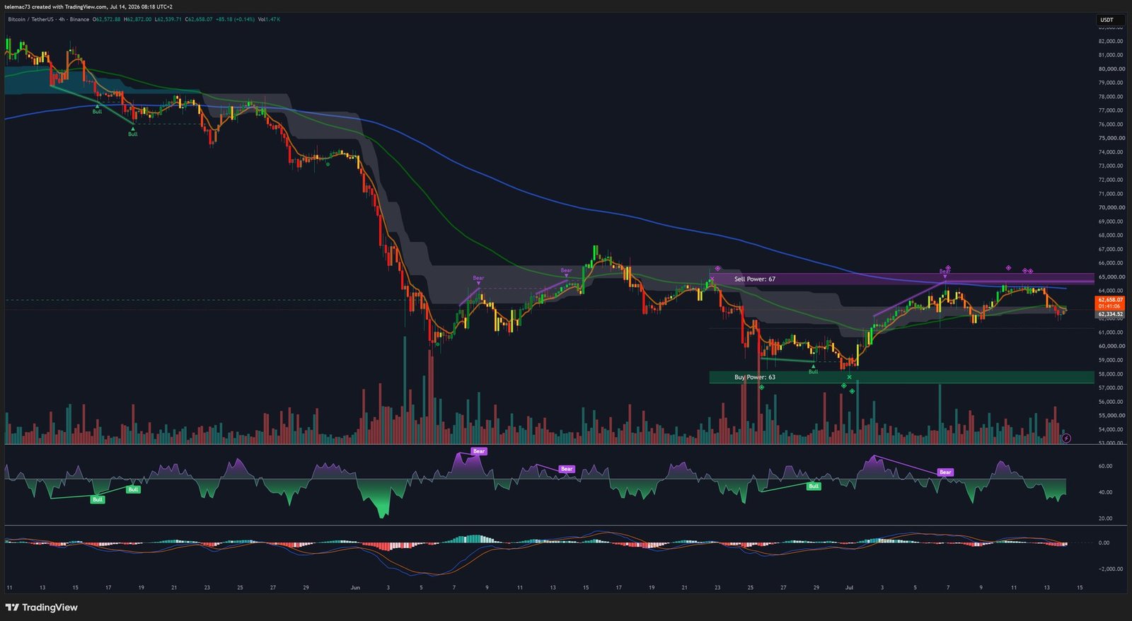The height and width of the screenshot is (621, 1132).
Task: Click the low value L62,539.71
Action: (x=168, y=19)
